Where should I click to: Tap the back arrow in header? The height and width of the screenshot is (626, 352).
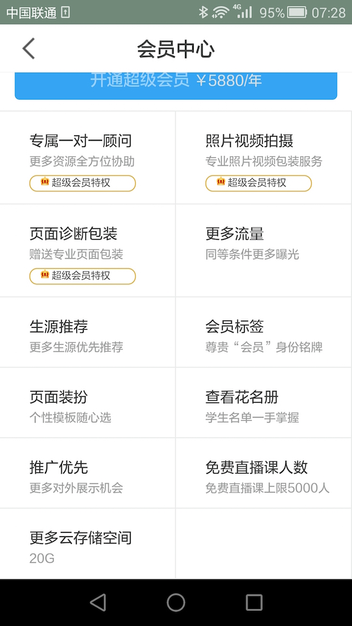(x=29, y=49)
